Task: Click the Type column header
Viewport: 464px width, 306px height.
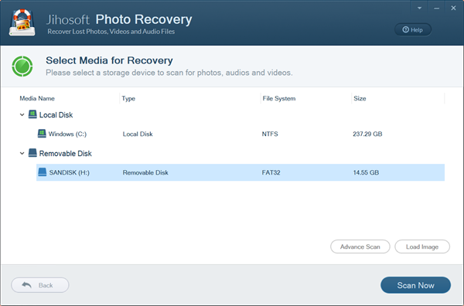Action: coord(128,98)
